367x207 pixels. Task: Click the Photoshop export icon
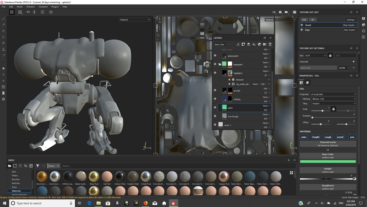(3, 87)
